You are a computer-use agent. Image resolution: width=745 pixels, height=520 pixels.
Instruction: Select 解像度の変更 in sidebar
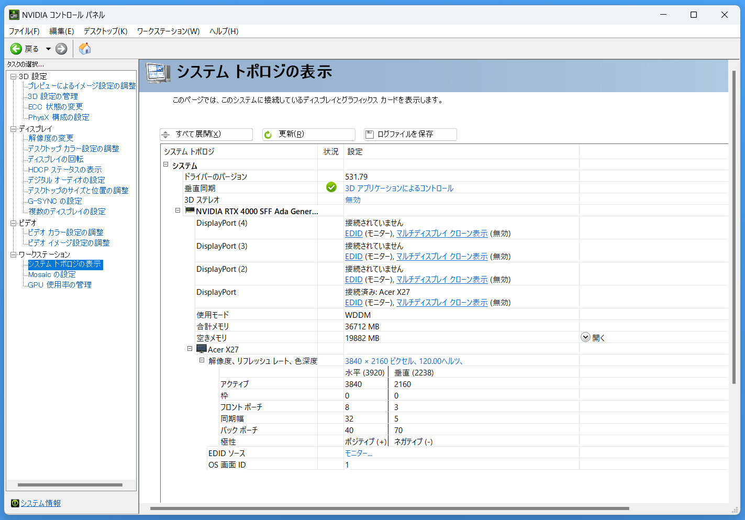[51, 138]
